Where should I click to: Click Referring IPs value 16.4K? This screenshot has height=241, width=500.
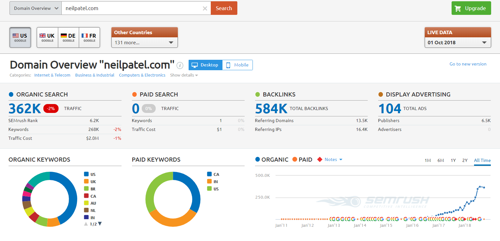(x=362, y=129)
